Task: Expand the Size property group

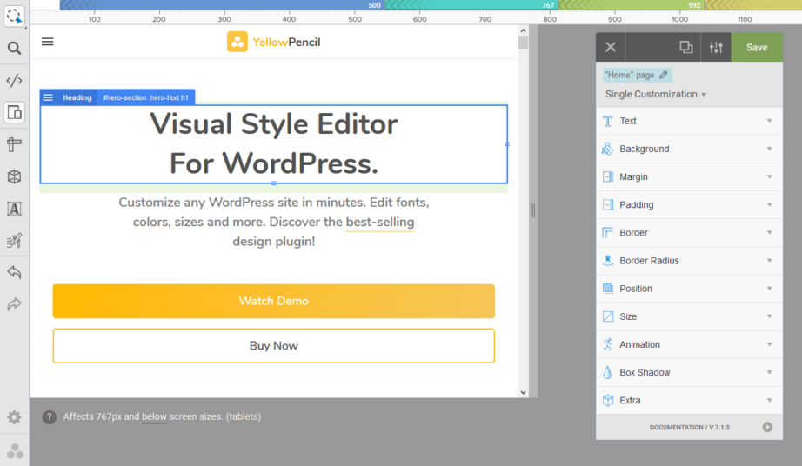Action: tap(689, 316)
